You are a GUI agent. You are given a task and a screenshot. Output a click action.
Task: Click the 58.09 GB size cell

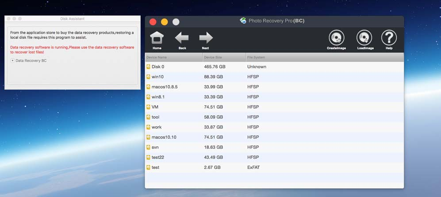214,117
